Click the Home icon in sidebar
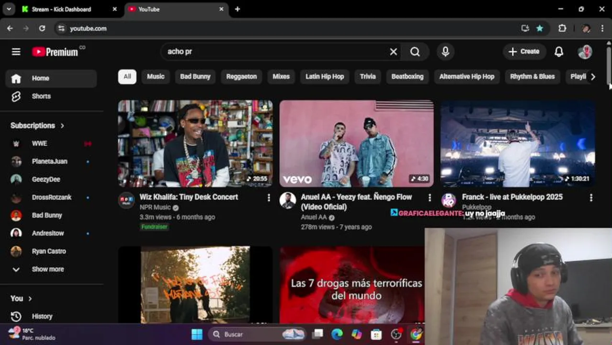612x345 pixels. coord(16,78)
